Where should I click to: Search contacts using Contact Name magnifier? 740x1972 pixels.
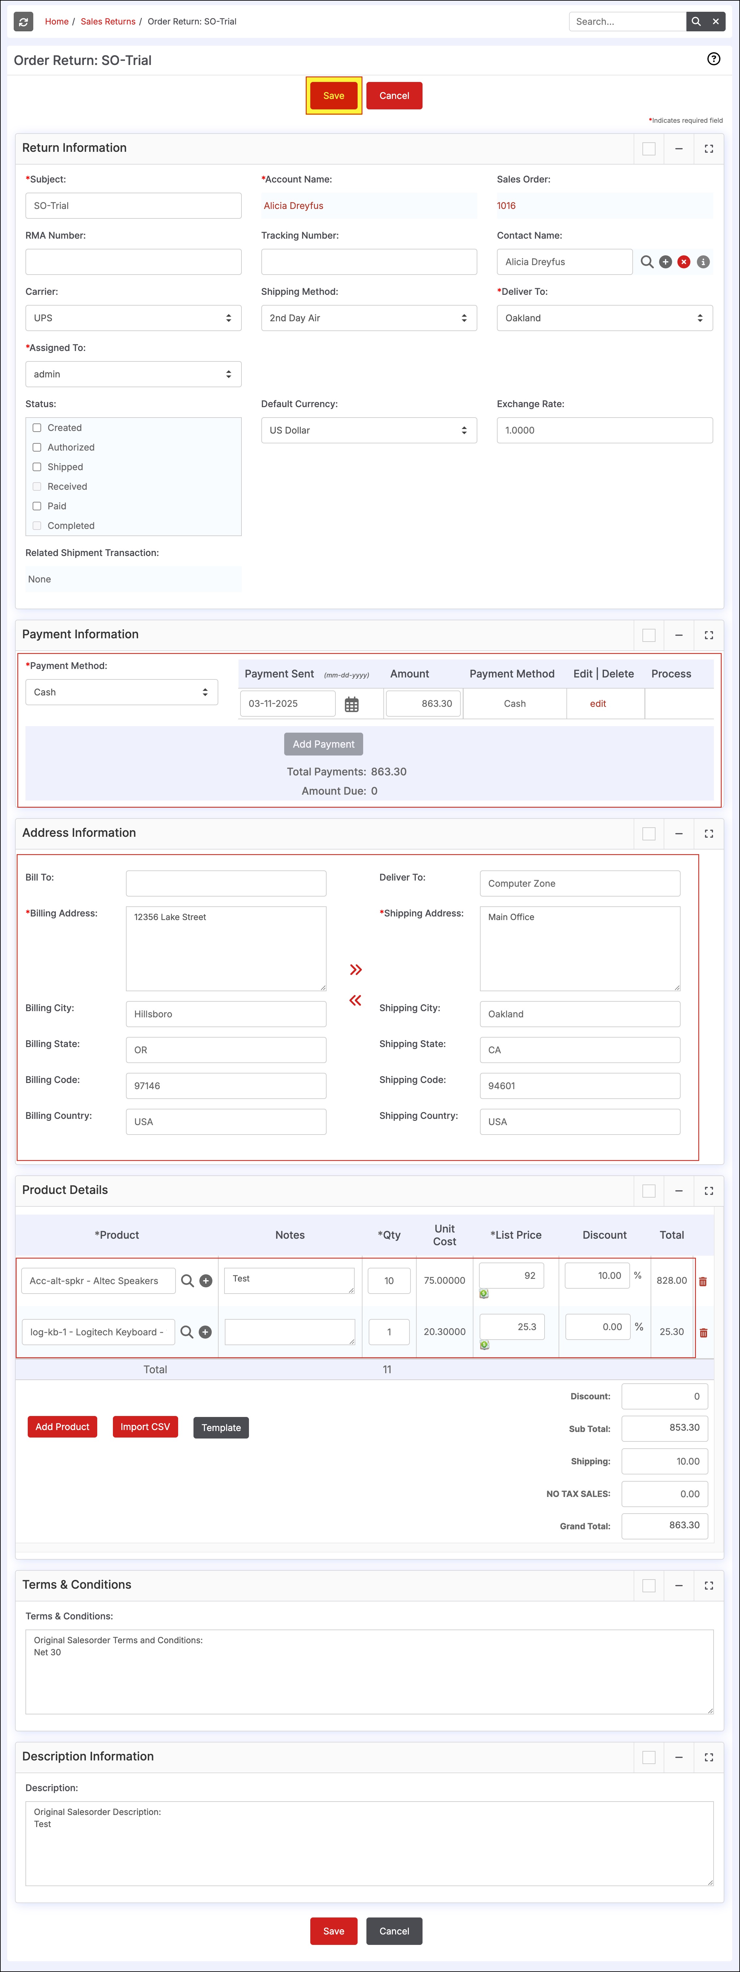pyautogui.click(x=647, y=262)
